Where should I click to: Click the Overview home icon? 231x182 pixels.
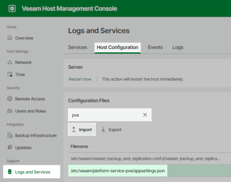(10, 38)
